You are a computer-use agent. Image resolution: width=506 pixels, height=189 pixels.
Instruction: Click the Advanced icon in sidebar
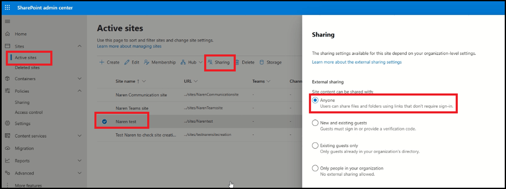[x=7, y=173]
